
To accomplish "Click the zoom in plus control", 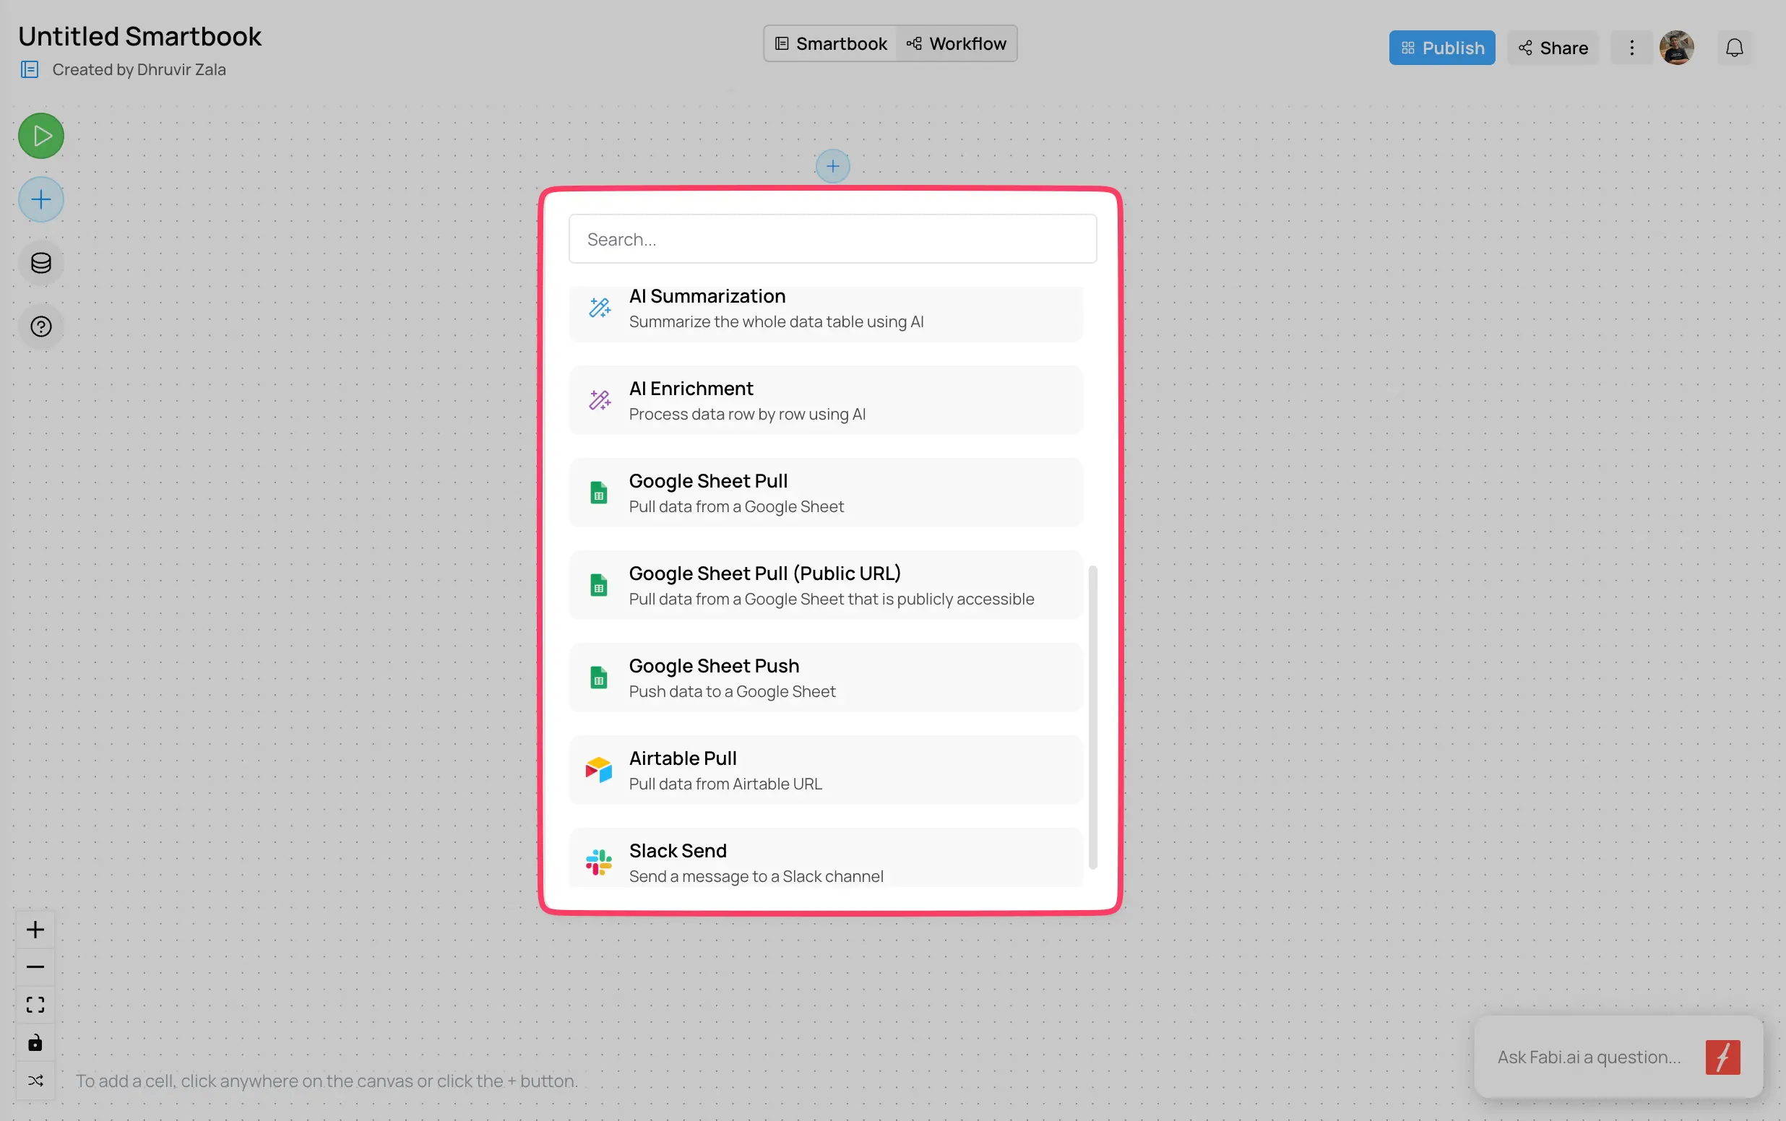I will tap(35, 929).
